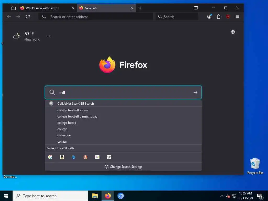The image size is (268, 201).
Task: Go back with the back arrow
Action: pyautogui.click(x=9, y=16)
